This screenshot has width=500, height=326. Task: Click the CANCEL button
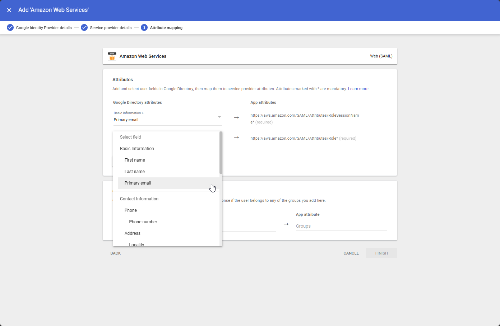(x=351, y=253)
